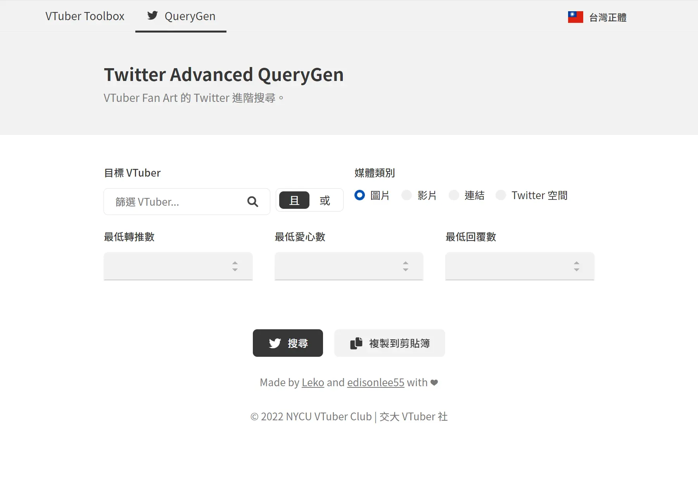
Task: Open the Leko author link
Action: [313, 383]
